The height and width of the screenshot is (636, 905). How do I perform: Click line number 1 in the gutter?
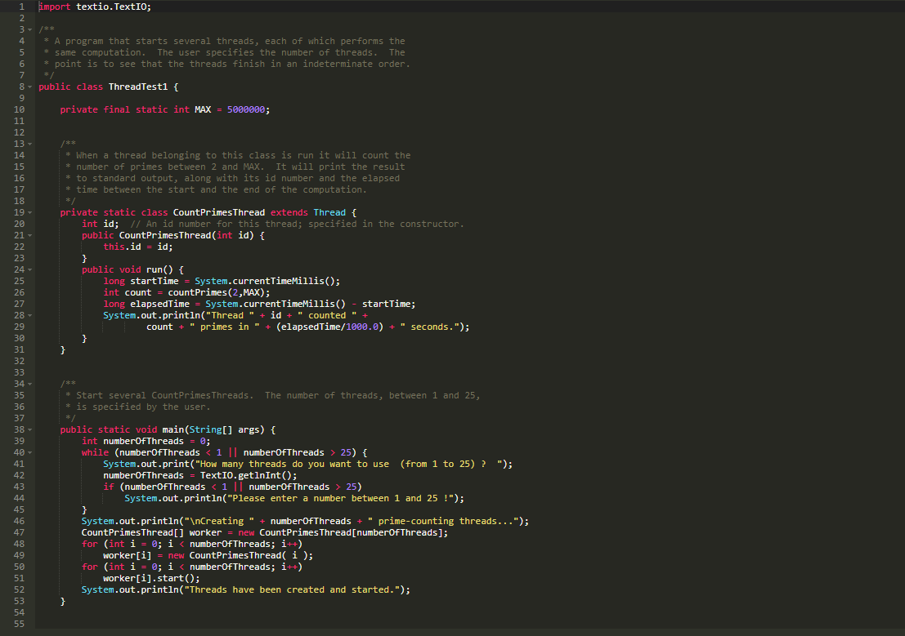coord(22,7)
